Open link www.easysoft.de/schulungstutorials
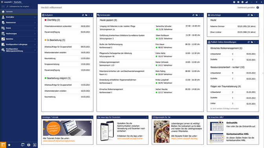 [59, 141]
